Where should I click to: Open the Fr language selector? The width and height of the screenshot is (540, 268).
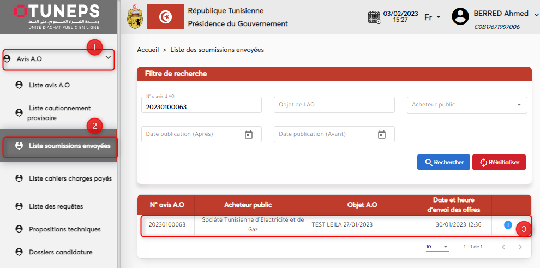[x=432, y=17]
